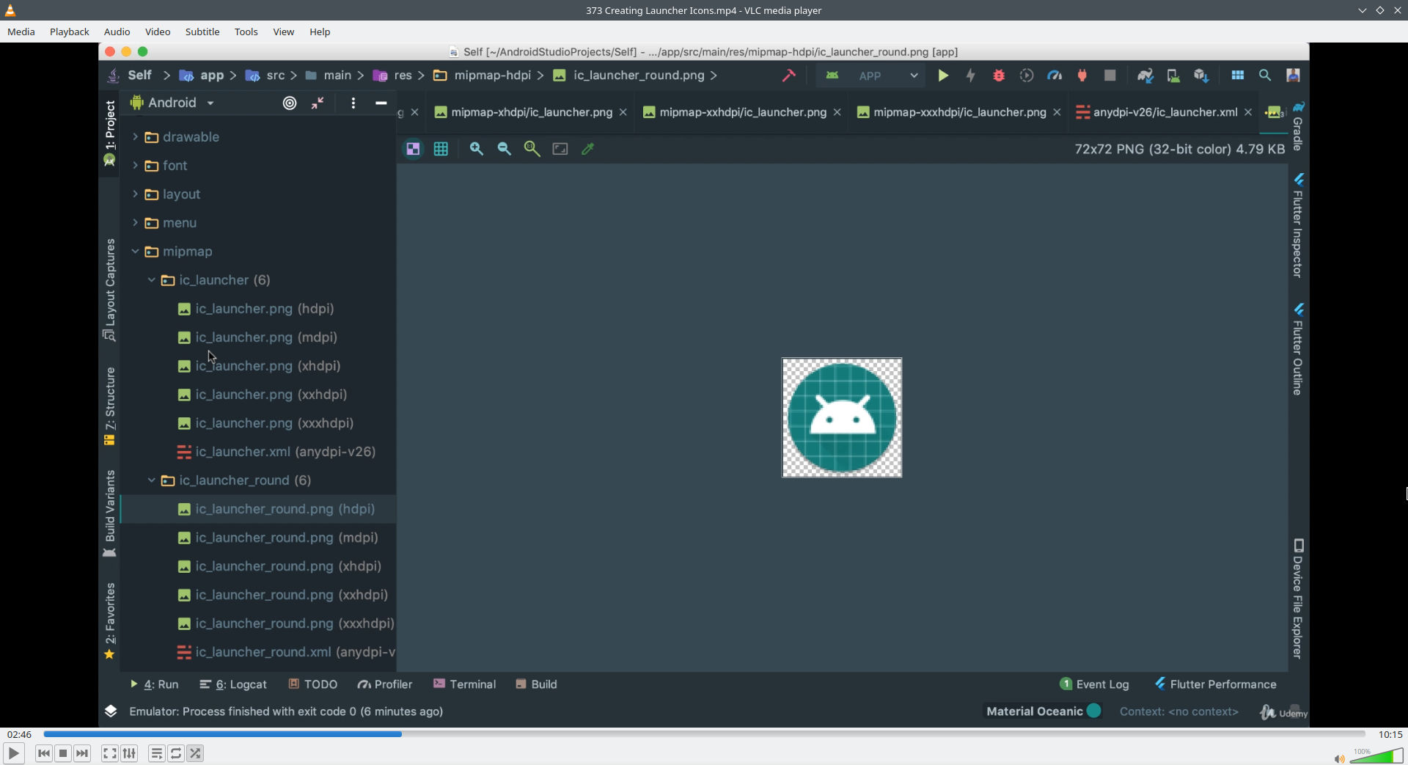Click the Material Oceanic theme color dot
Viewport: 1408px width, 765px height.
pyautogui.click(x=1094, y=711)
